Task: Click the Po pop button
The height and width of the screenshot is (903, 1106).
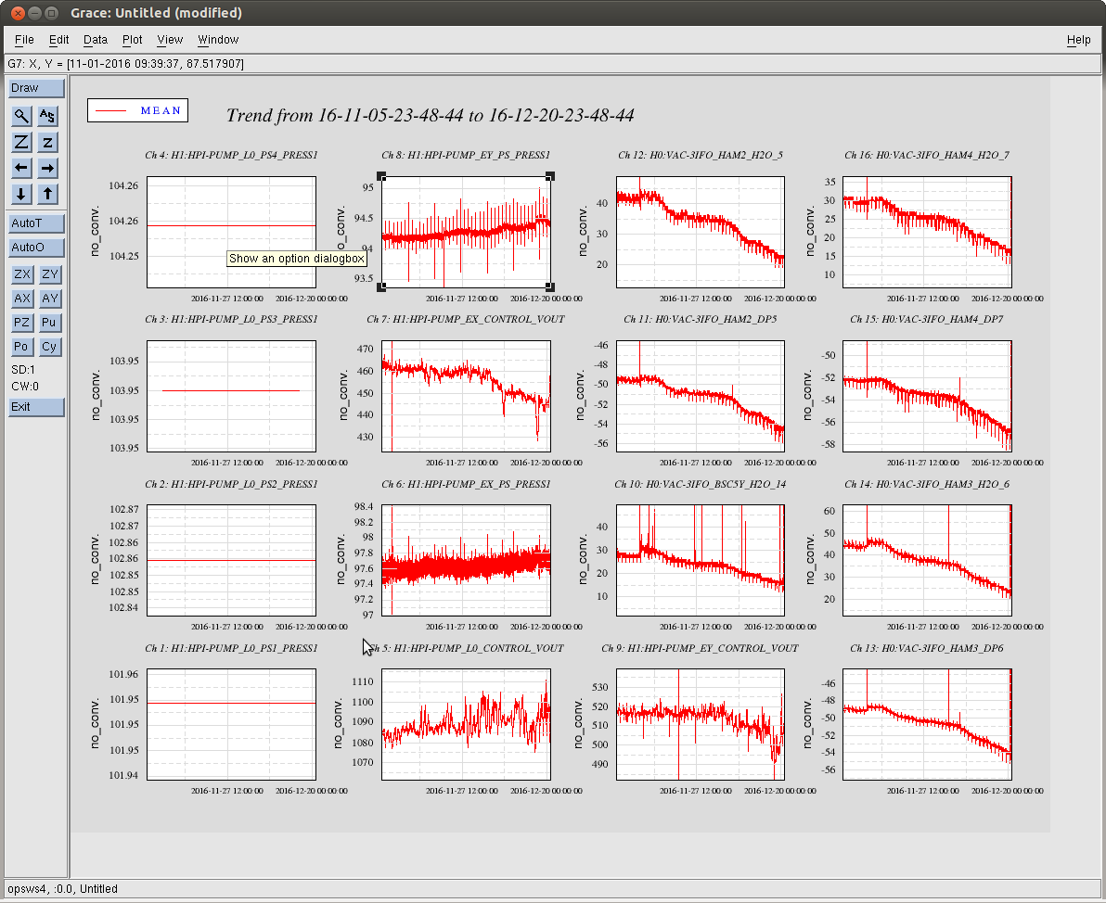Action: tap(22, 346)
